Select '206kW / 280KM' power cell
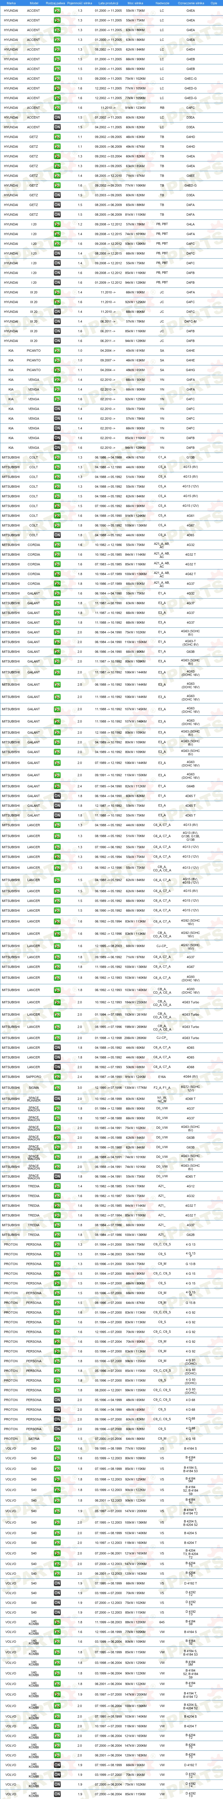223x1799 pixels. click(136, 1038)
